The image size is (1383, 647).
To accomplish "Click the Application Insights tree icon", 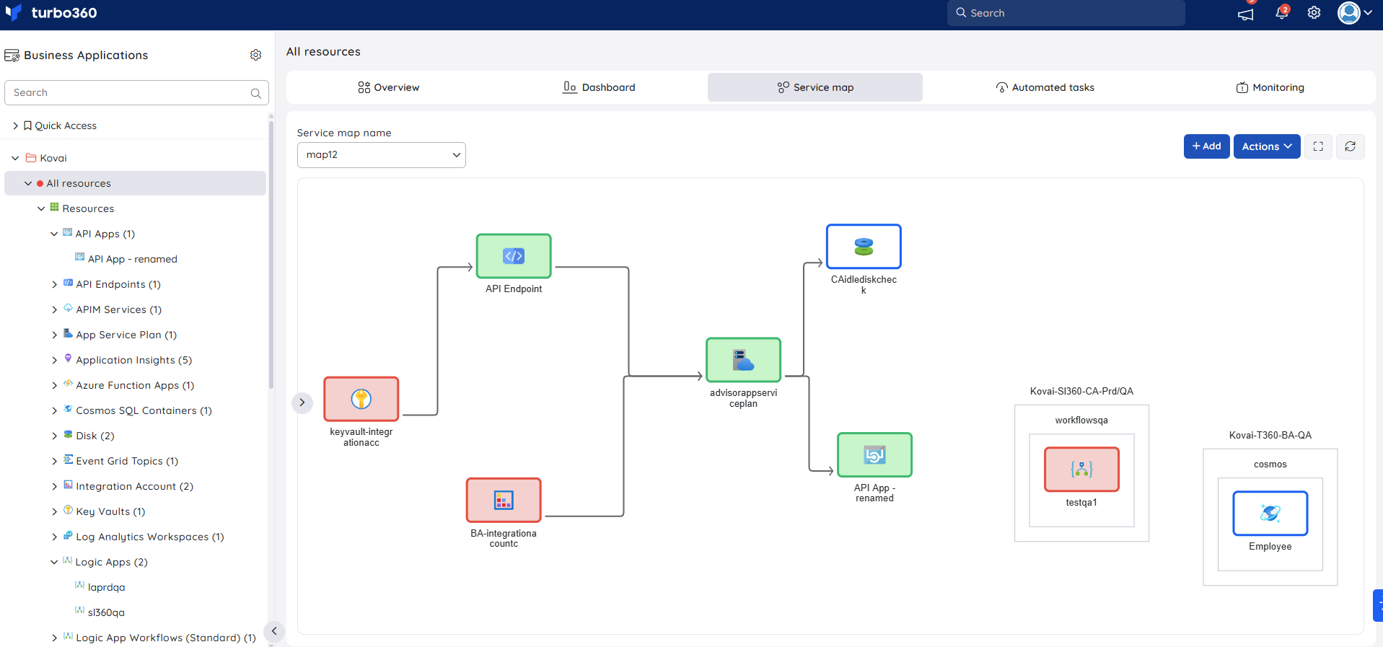I will [x=68, y=358].
